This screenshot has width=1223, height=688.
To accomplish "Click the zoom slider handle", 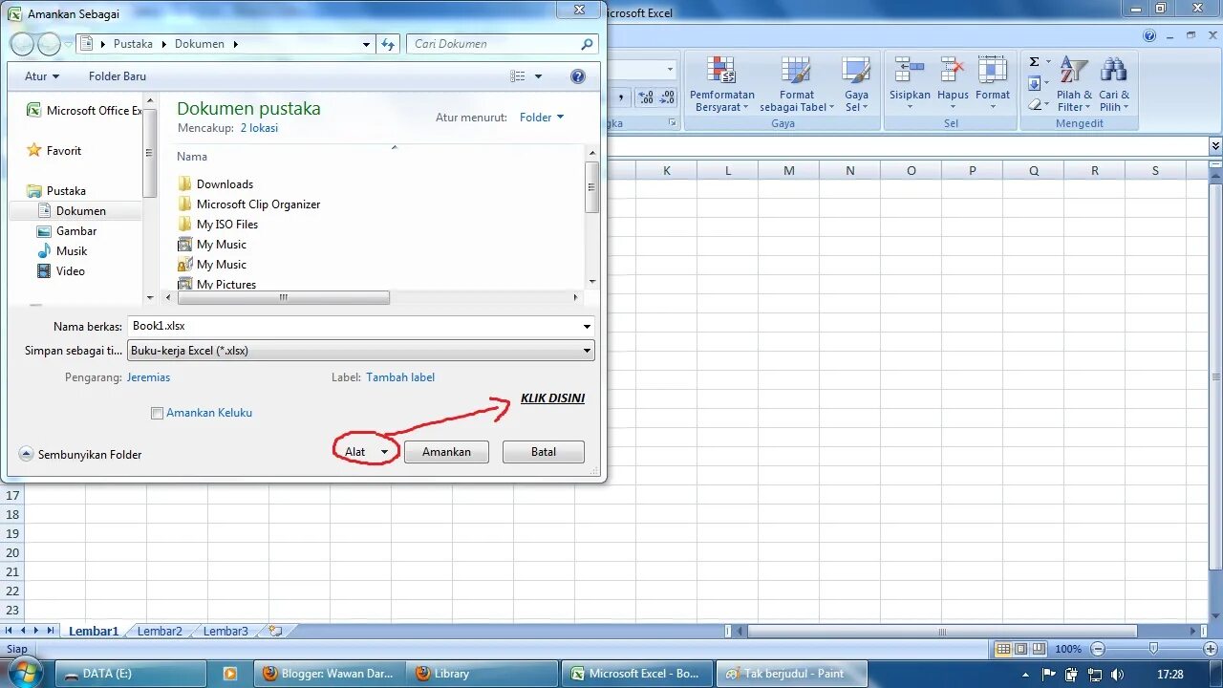I will (1153, 649).
